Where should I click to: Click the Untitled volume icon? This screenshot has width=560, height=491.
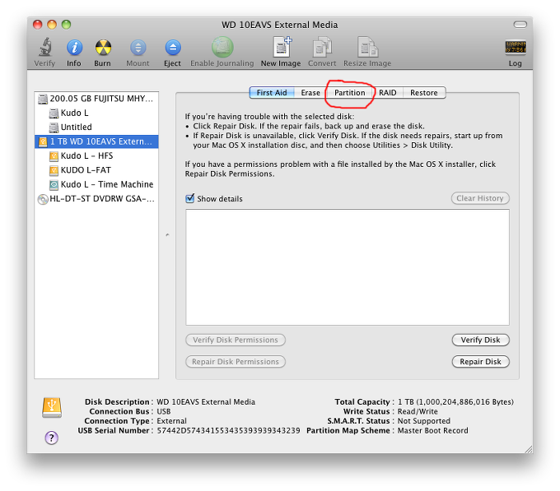(54, 127)
